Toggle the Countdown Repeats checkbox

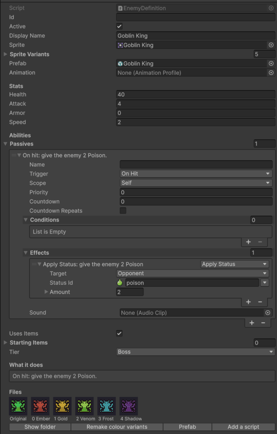pyautogui.click(x=123, y=211)
